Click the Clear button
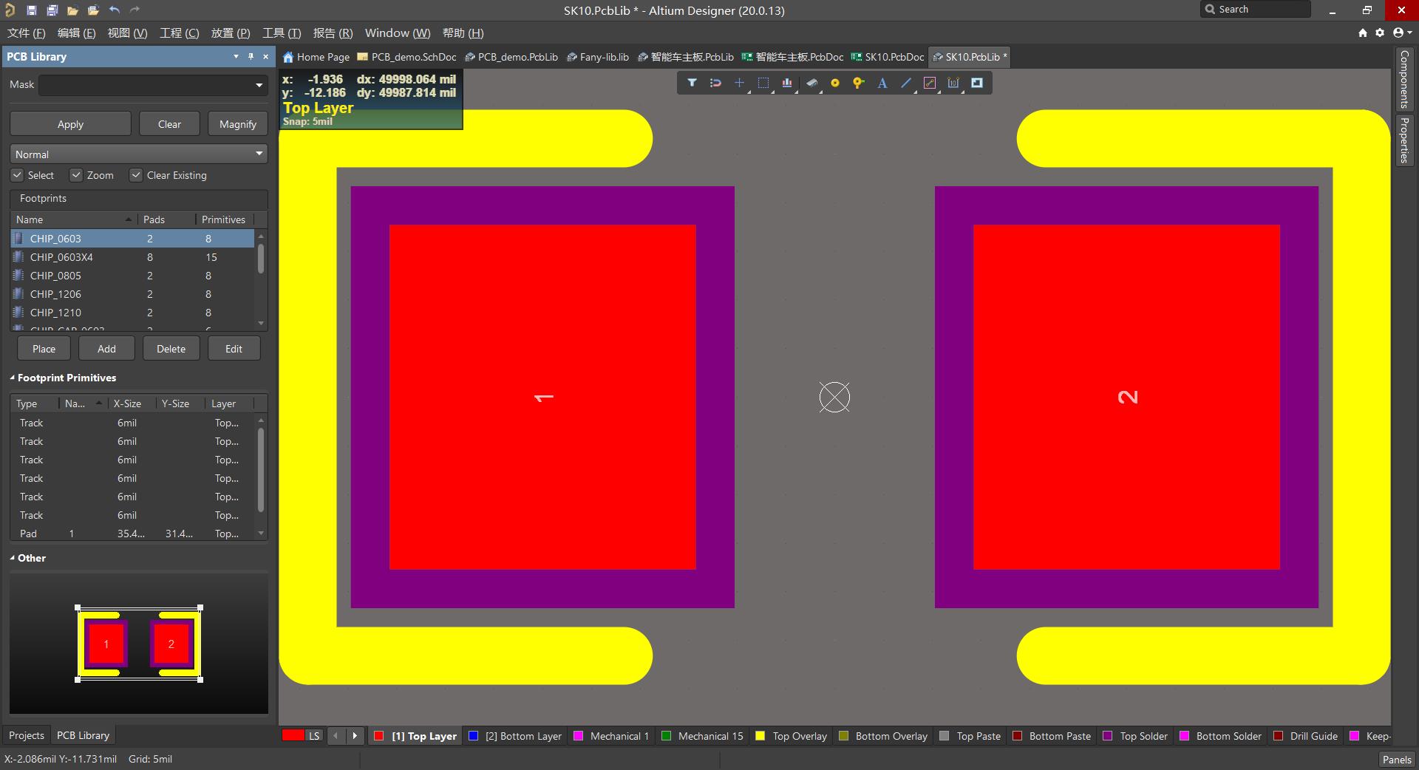1419x770 pixels. (169, 124)
